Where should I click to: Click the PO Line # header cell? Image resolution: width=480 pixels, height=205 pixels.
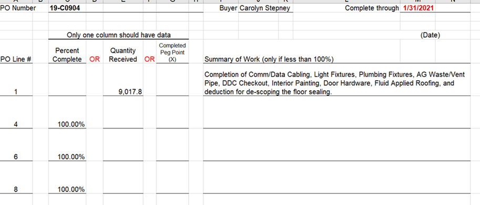coord(16,59)
